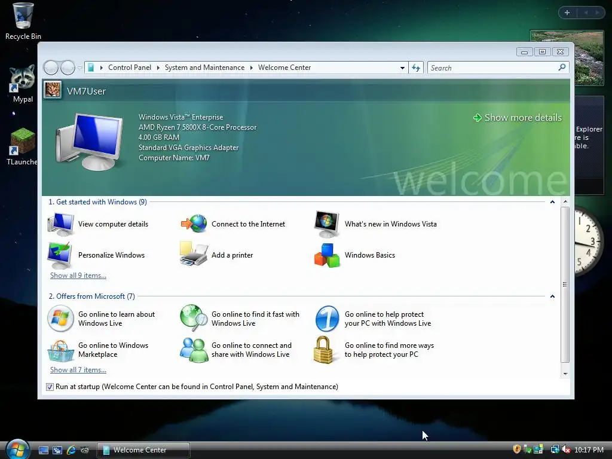Click the help protect your PC OneCare icon
This screenshot has height=459, width=612.
click(327, 319)
